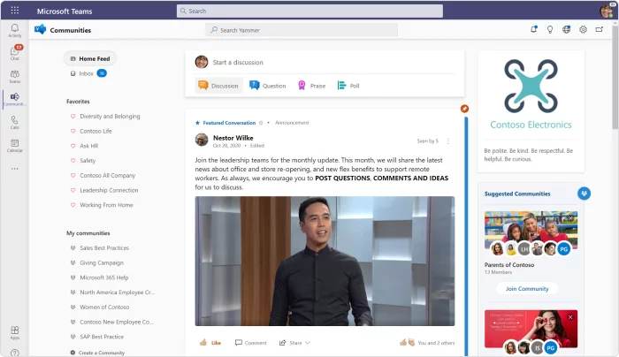The height and width of the screenshot is (357, 619).
Task: Click Nestor Wilke's avatar on post
Action: [202, 140]
